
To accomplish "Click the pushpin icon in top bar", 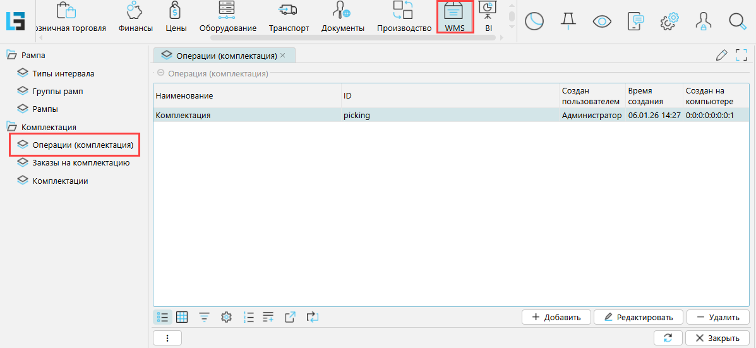I will (x=568, y=21).
